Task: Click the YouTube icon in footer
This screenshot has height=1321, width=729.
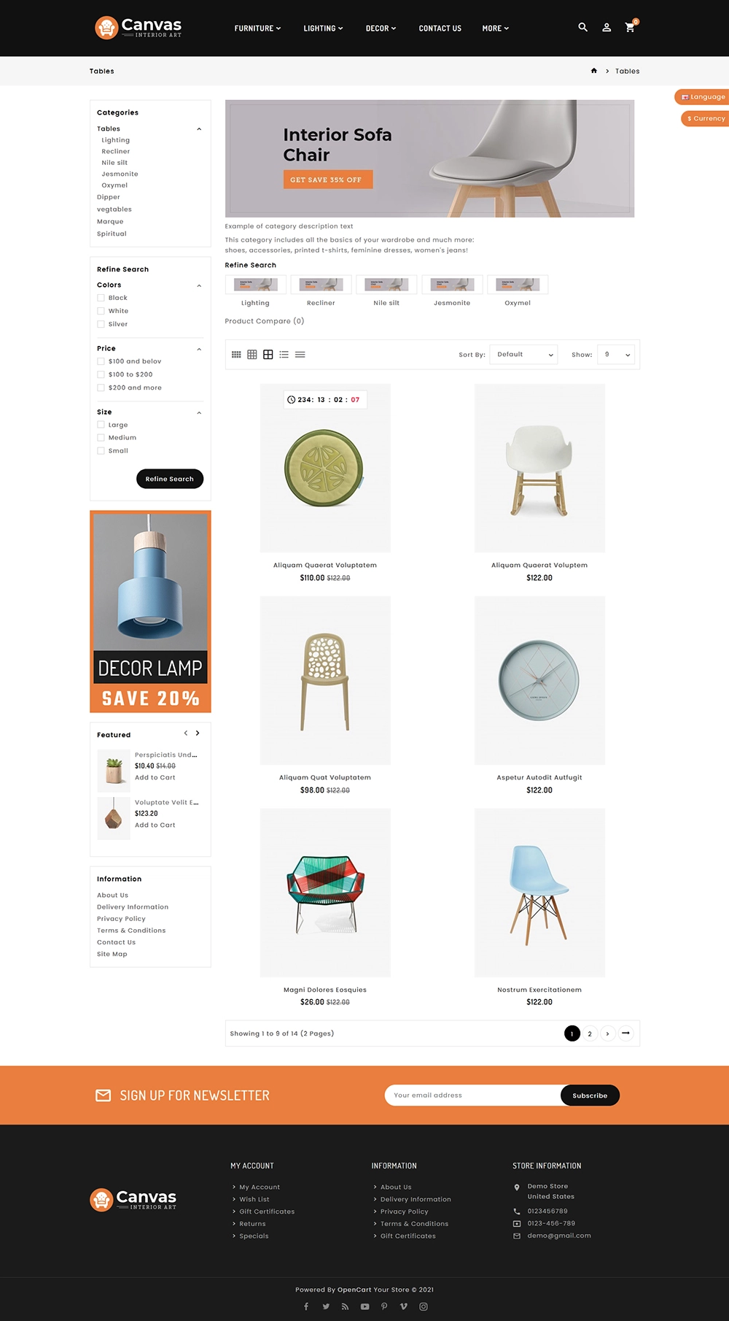Action: click(x=364, y=1306)
